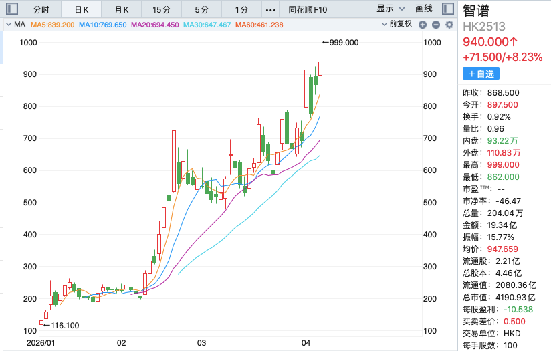Open chart settings gear icon
The image size is (551, 351).
click(x=449, y=25)
